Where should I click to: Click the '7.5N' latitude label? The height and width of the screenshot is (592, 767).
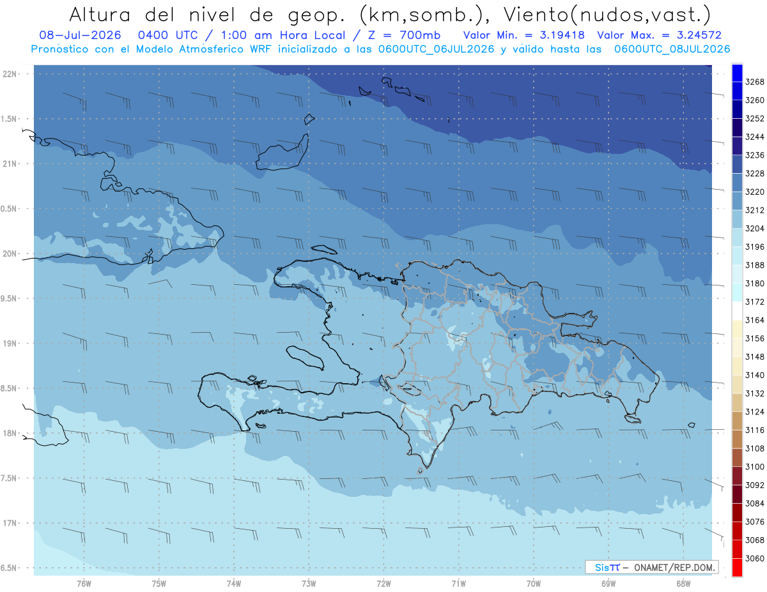pos(10,478)
